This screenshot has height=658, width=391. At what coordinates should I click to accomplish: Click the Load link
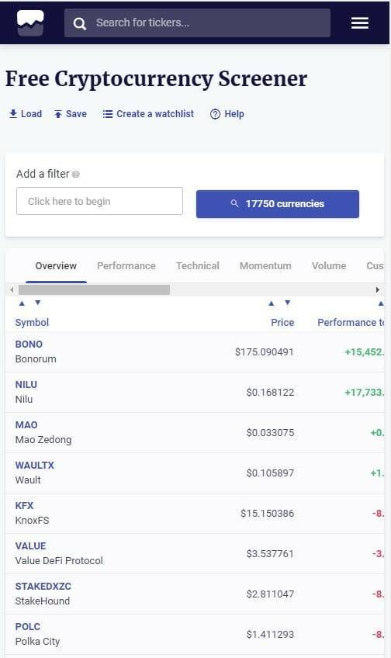26,114
